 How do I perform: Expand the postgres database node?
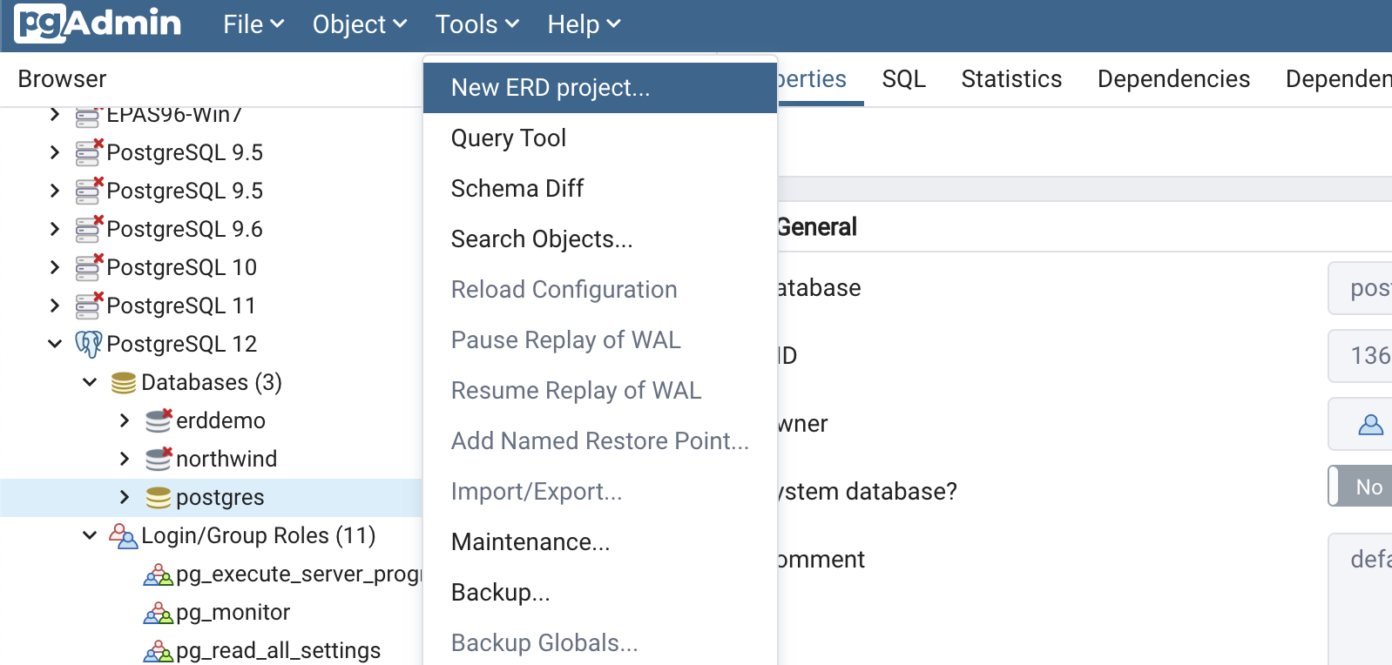click(125, 497)
